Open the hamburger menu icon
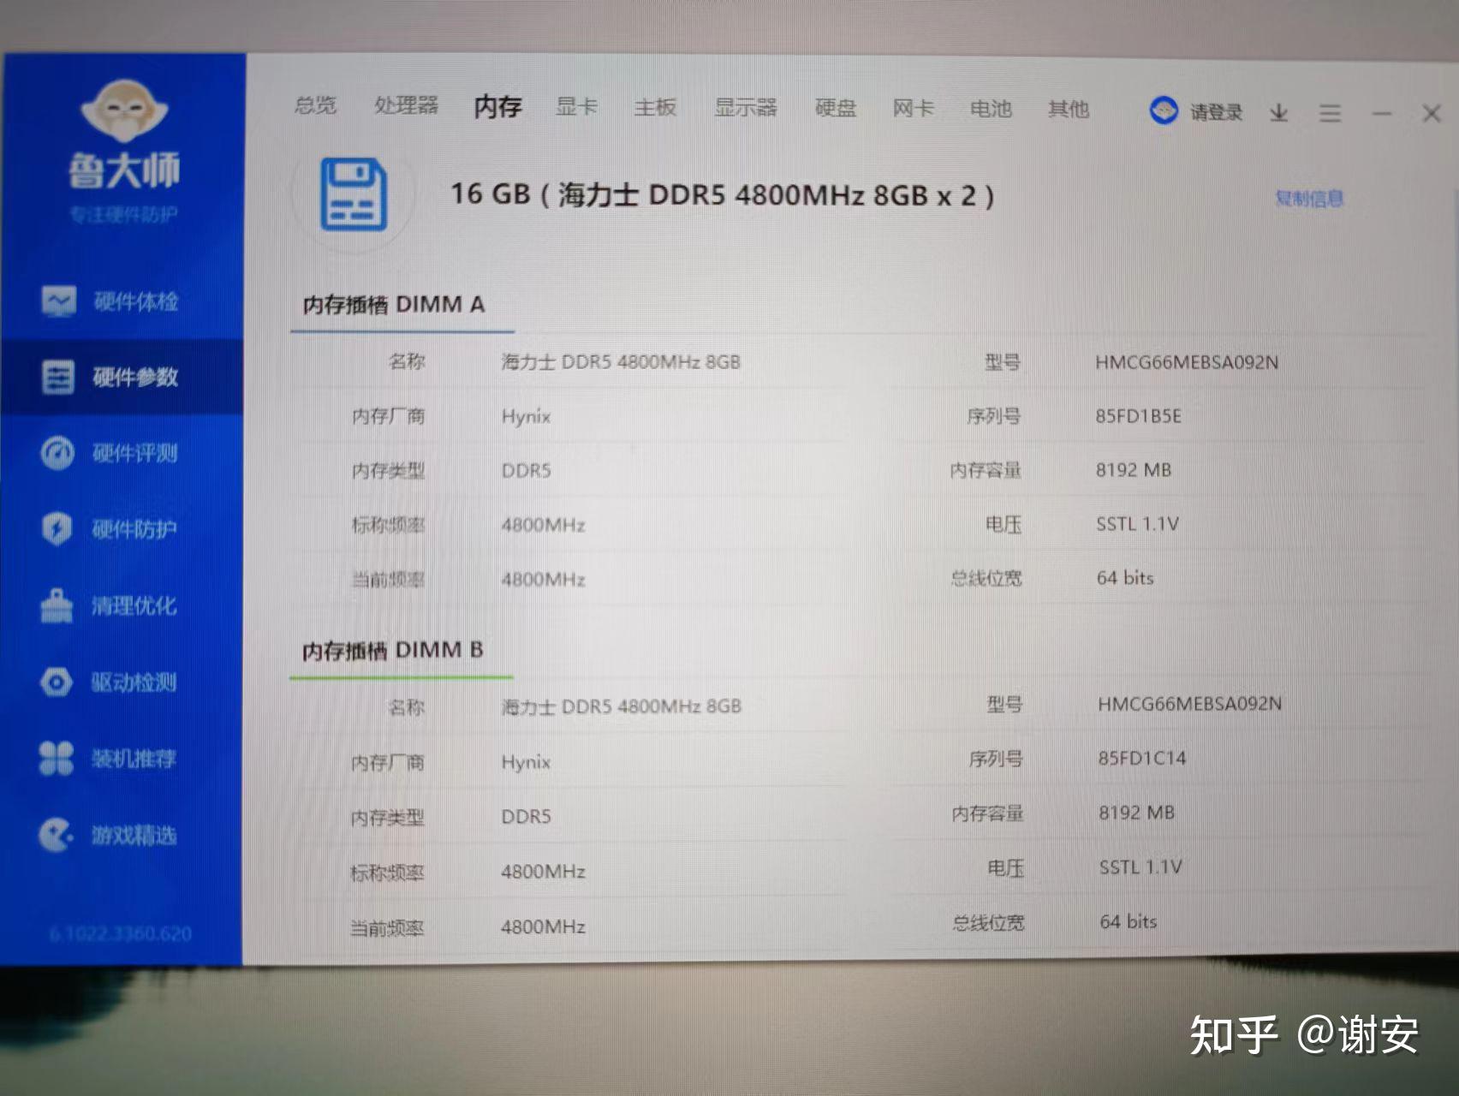 click(x=1330, y=113)
